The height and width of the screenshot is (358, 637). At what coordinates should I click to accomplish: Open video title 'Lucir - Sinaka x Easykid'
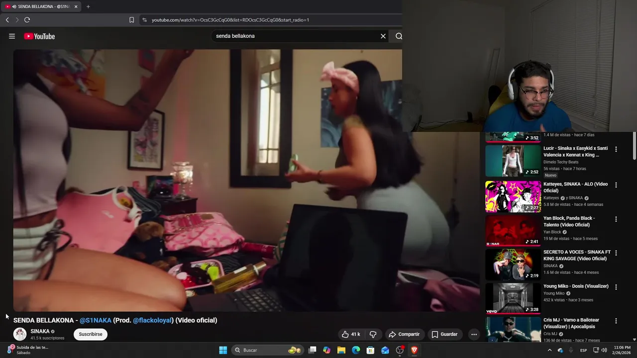click(x=575, y=152)
